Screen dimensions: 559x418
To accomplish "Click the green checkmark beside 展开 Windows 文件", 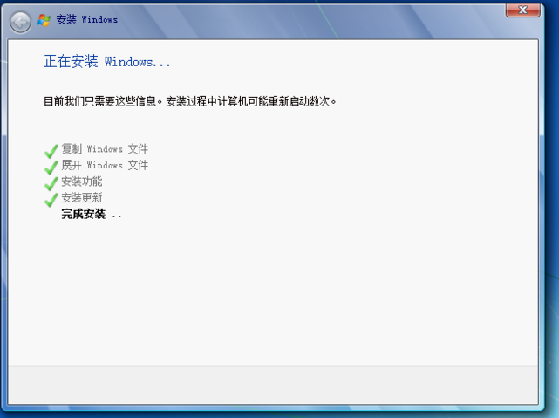I will (x=51, y=168).
